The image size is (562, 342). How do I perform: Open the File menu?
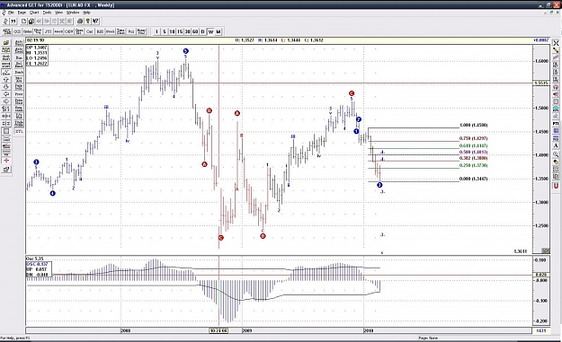[x=11, y=13]
